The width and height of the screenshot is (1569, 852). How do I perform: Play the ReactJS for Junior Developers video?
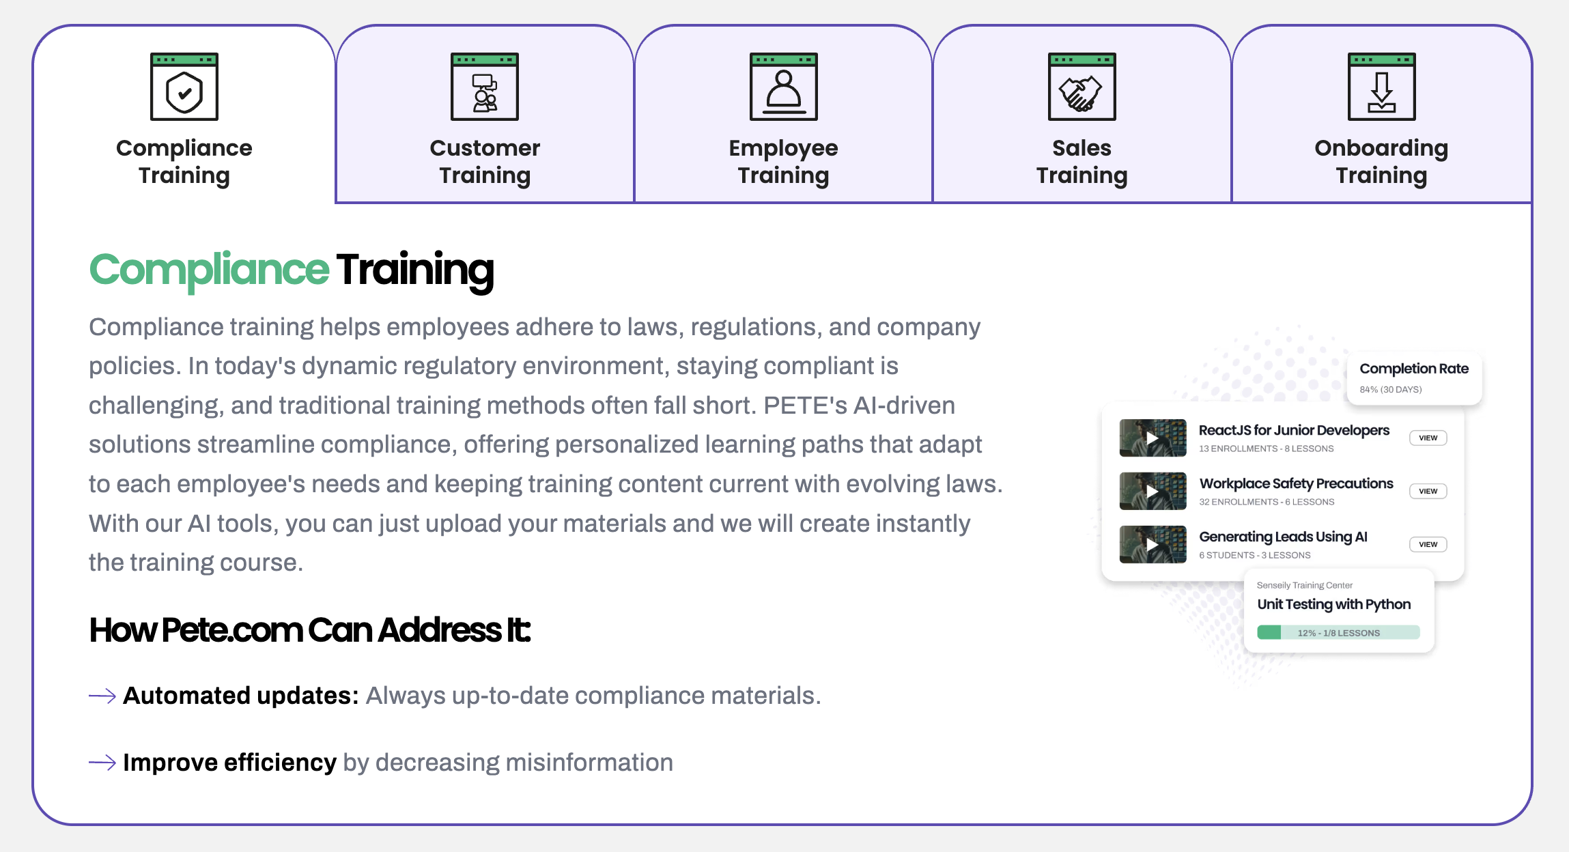click(1153, 438)
